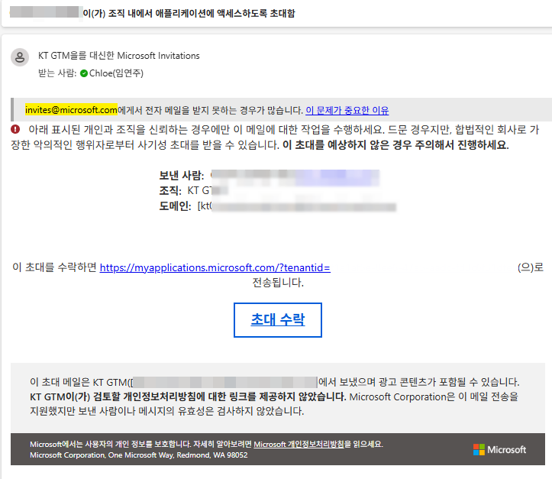Click the '도메인:' label

[176, 206]
